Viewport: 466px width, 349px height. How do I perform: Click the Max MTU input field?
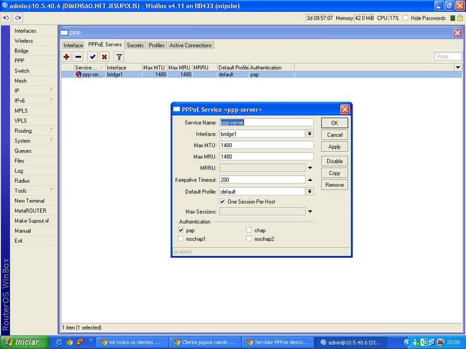coord(266,145)
